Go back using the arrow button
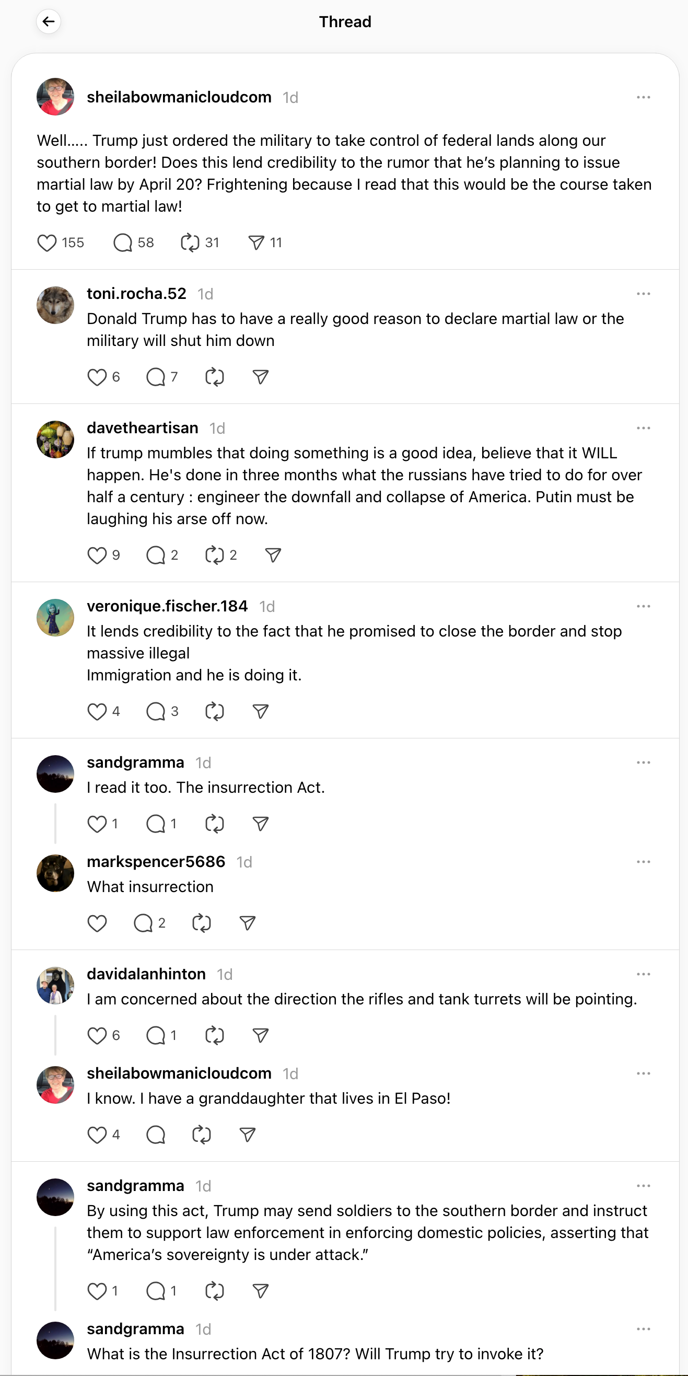 (x=49, y=21)
